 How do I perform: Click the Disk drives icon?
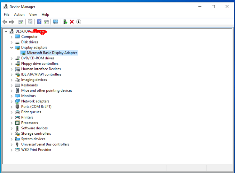17,42
